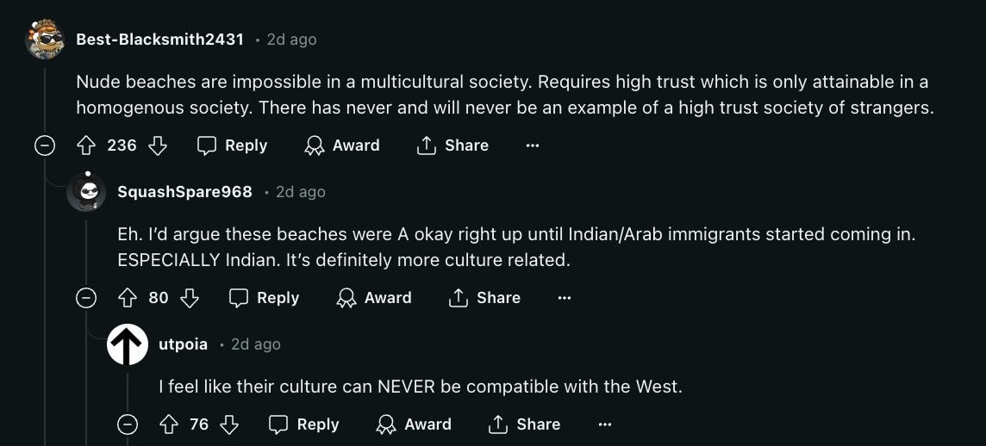Upvote Best-Blacksmith2431's comment
This screenshot has width=986, height=446.
tap(85, 146)
